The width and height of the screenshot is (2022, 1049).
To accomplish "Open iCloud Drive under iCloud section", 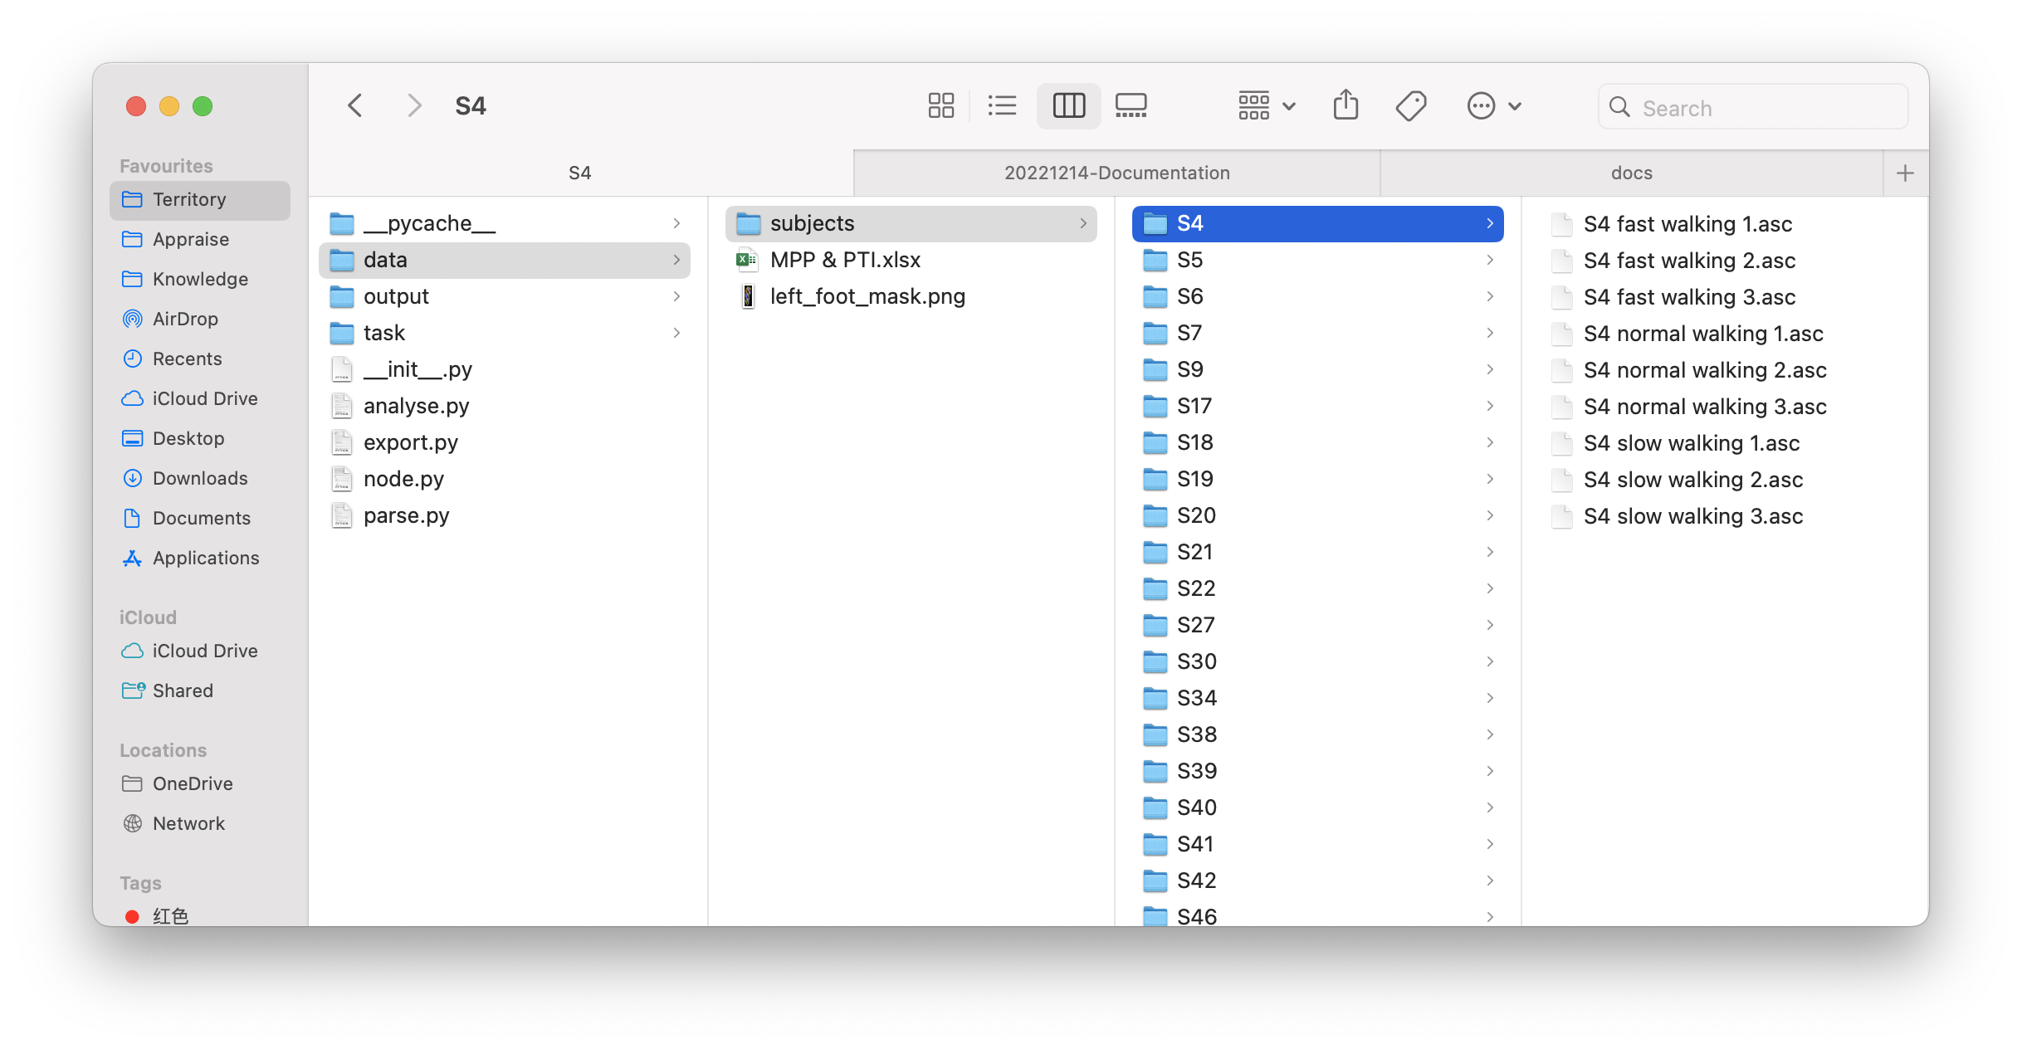I will [200, 651].
